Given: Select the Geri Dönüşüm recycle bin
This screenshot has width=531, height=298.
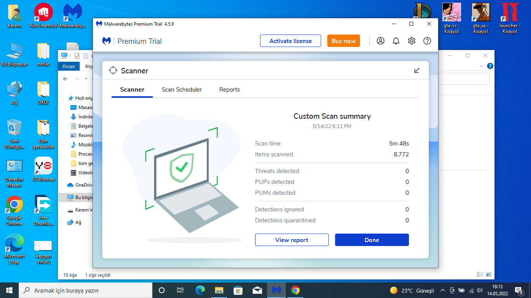Looking at the screenshot, I should pos(14,134).
